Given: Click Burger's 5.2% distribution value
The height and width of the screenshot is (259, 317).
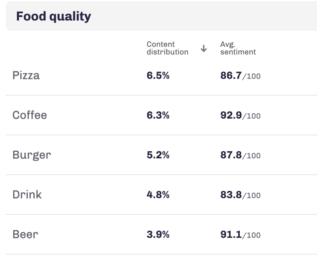Looking at the screenshot, I should (158, 155).
